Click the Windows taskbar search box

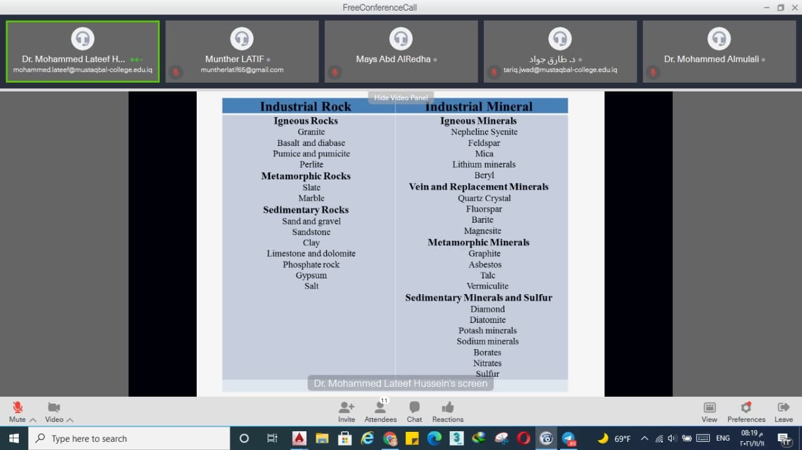coord(129,439)
